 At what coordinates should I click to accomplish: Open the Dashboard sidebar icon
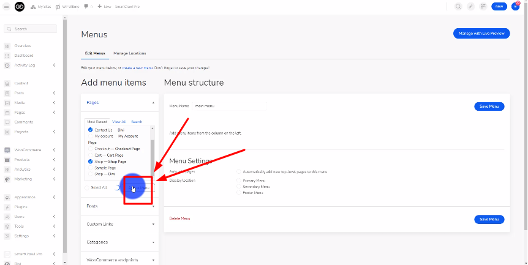click(7, 56)
